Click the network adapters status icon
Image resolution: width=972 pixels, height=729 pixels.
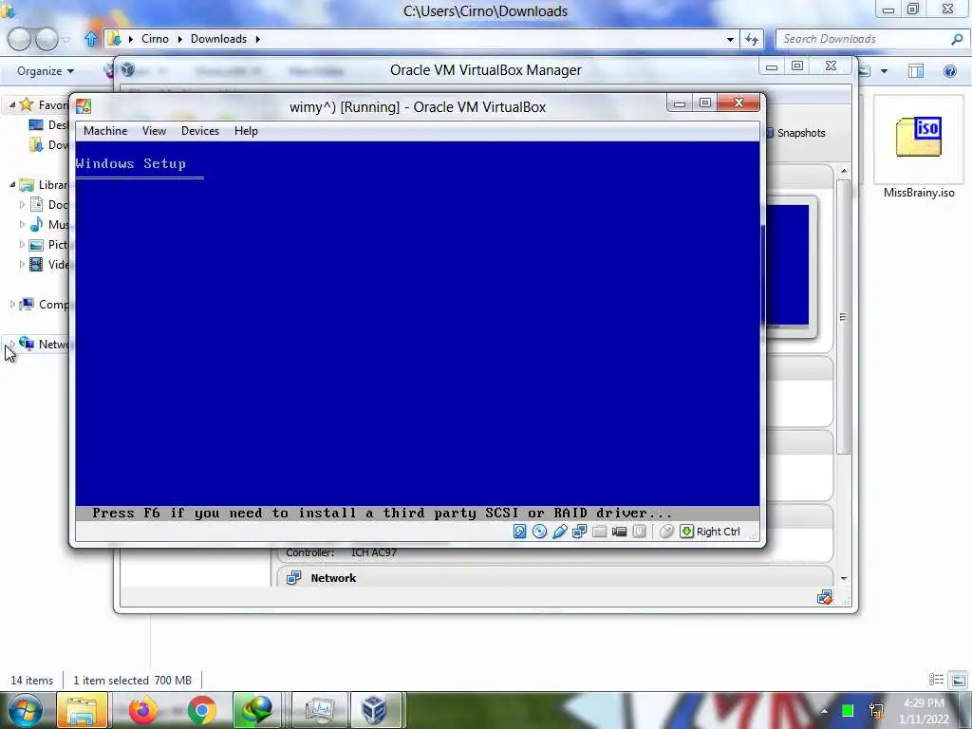(580, 532)
